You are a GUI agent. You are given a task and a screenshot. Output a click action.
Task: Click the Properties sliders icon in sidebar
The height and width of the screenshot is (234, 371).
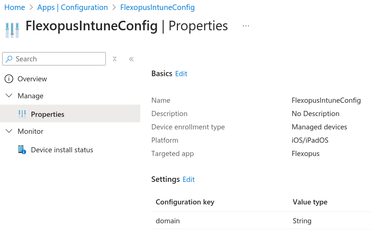(x=22, y=114)
